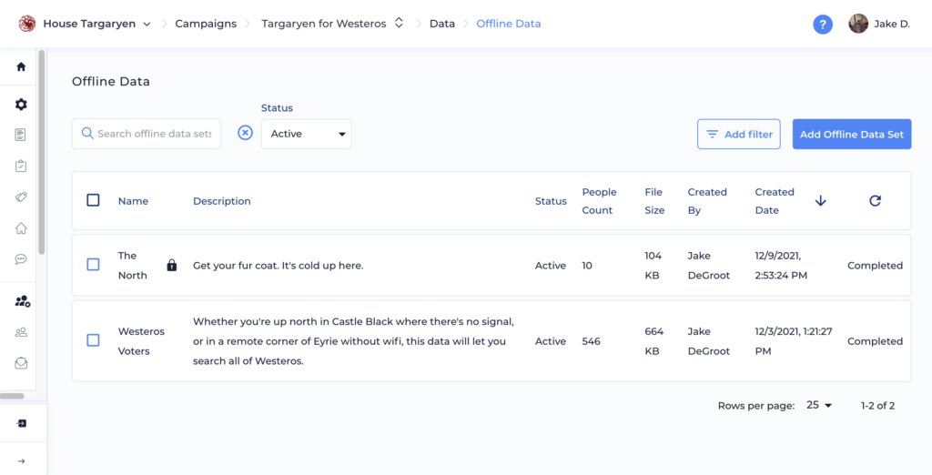Image resolution: width=932 pixels, height=475 pixels.
Task: Open the tags icon in sidebar
Action: click(x=21, y=197)
